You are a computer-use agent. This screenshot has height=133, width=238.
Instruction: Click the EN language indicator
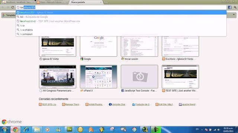pyautogui.click(x=197, y=129)
